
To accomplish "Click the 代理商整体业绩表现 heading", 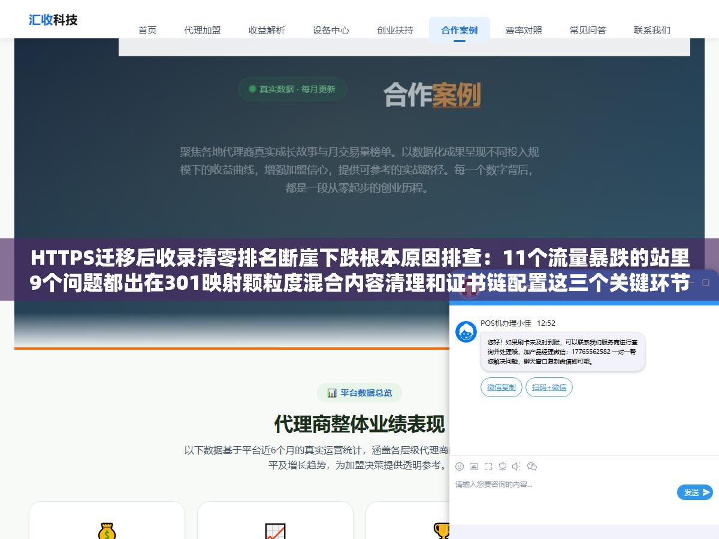I will (359, 424).
